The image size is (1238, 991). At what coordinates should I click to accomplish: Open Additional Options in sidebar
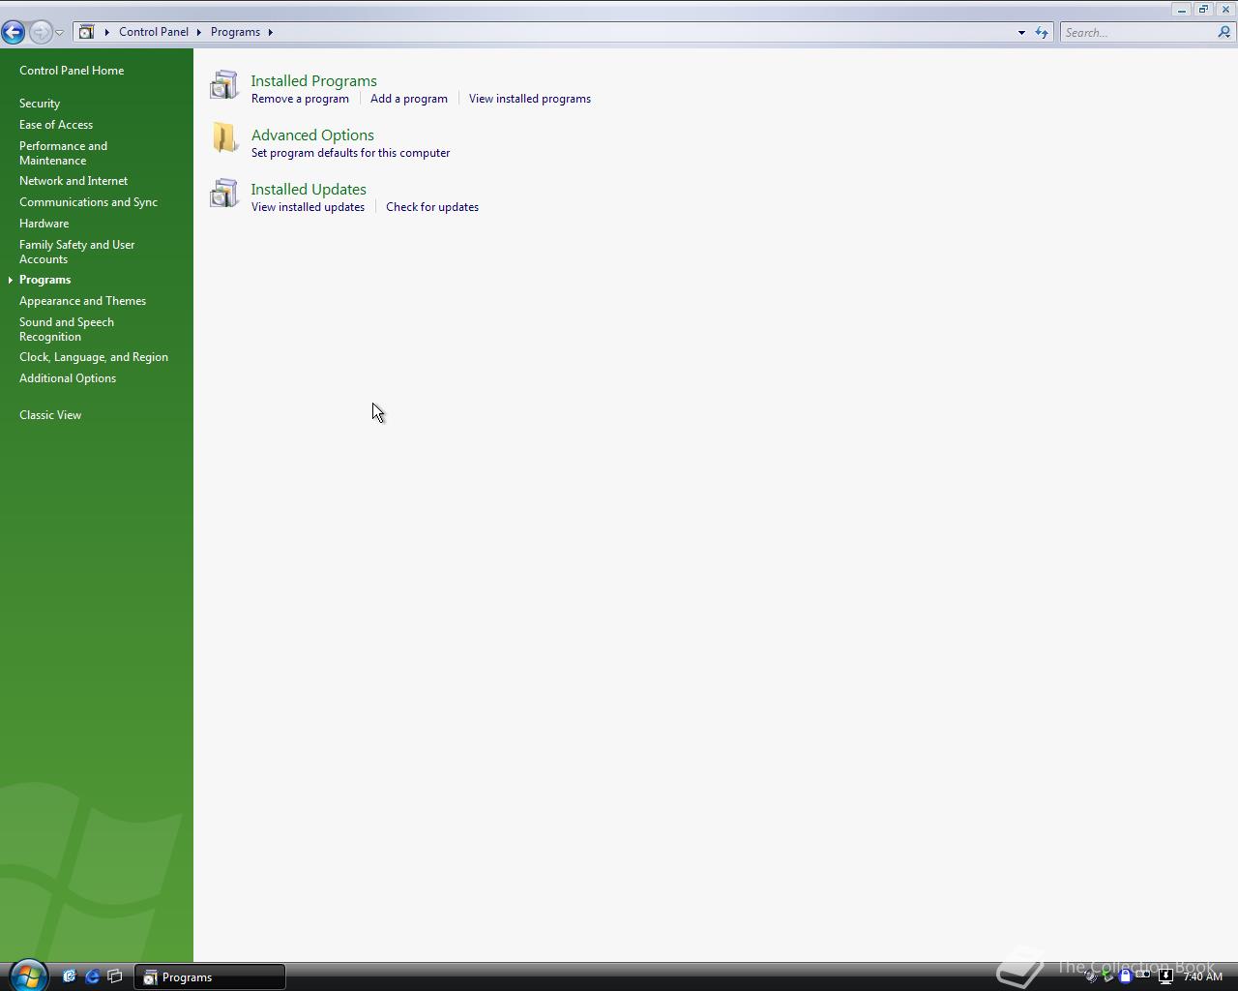point(68,378)
